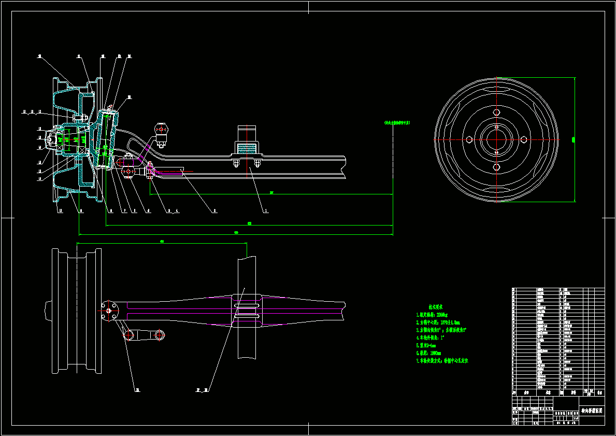This screenshot has width=616, height=436.
Task: Pick part callout number 2 under the axle beam
Action: pos(215,211)
